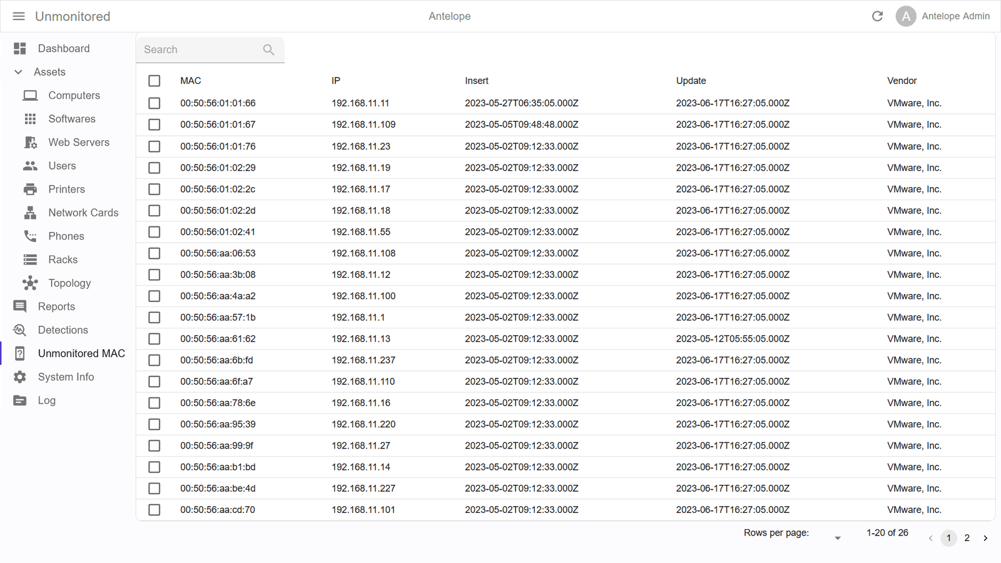The height and width of the screenshot is (563, 1001).
Task: Click the previous page arrow
Action: (930, 538)
